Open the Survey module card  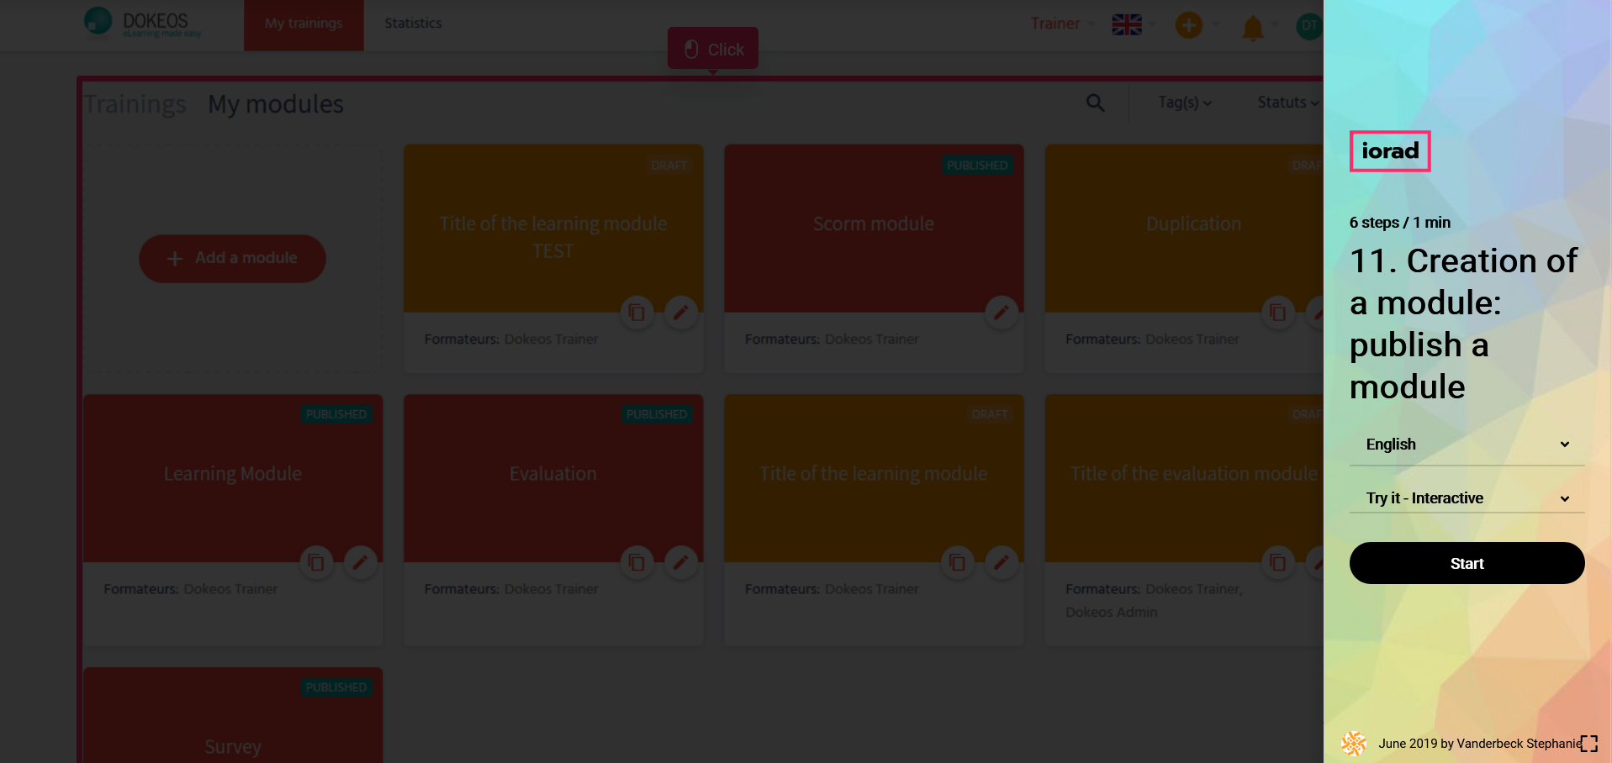point(233,731)
